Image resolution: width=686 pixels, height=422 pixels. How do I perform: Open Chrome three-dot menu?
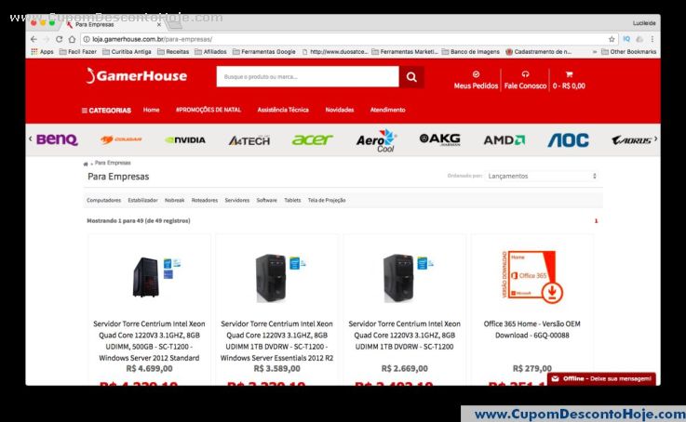click(x=652, y=39)
